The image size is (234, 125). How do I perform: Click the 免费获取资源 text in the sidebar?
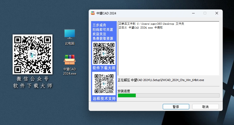tap(103, 38)
